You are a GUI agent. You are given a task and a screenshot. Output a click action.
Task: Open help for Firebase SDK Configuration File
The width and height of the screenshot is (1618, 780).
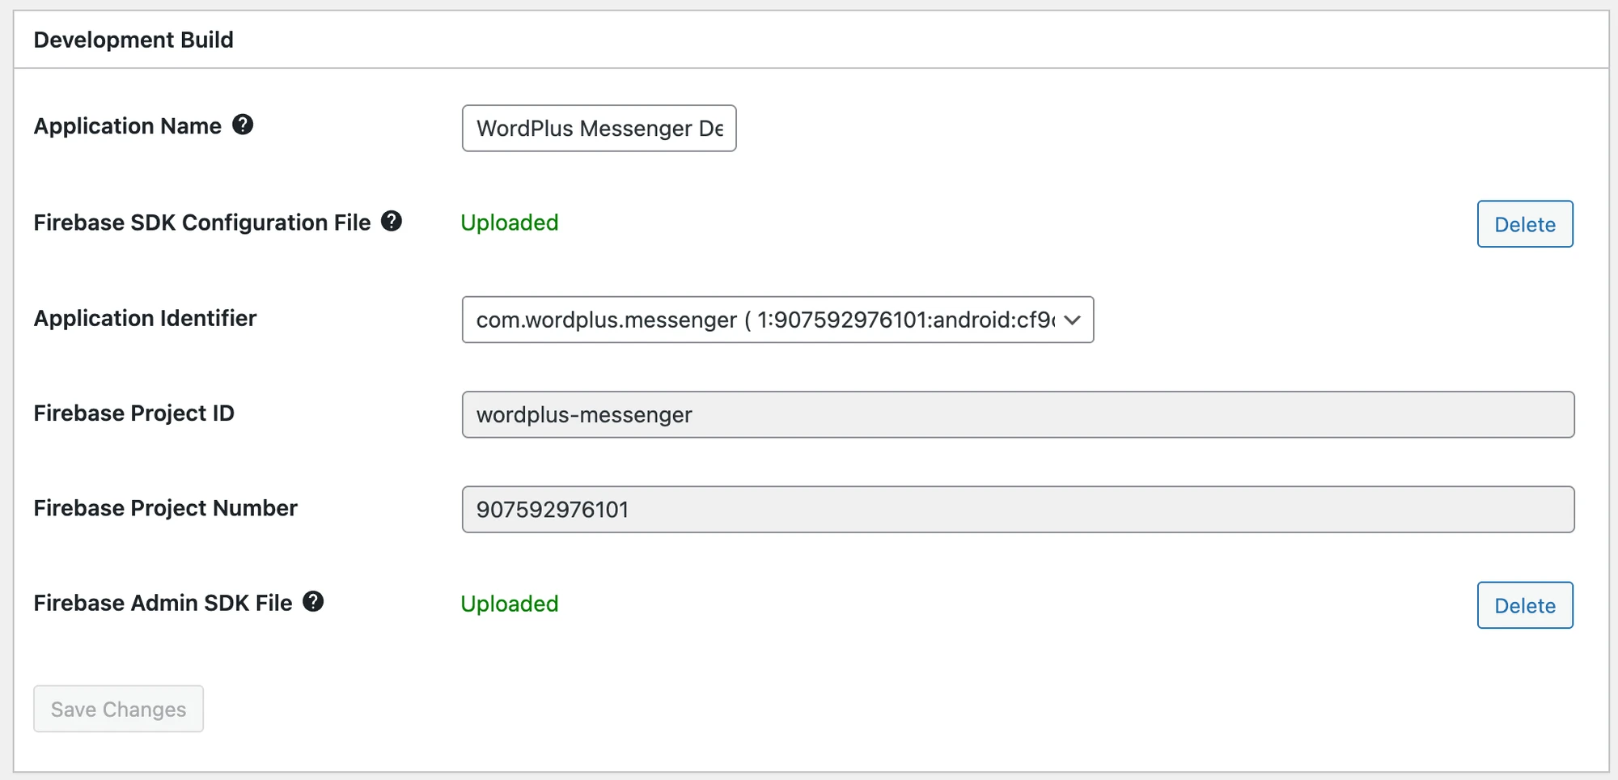point(392,221)
